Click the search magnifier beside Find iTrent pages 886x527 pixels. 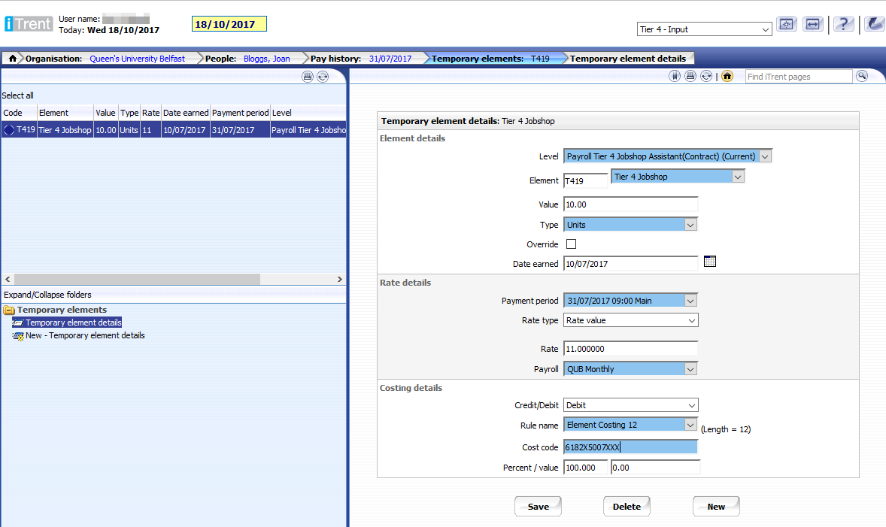click(x=862, y=76)
